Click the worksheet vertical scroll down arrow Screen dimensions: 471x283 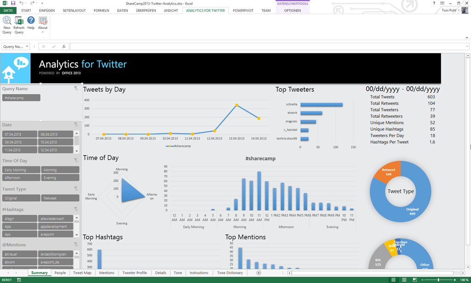pyautogui.click(x=468, y=267)
